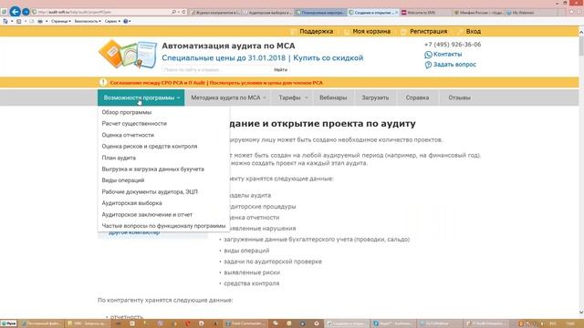This screenshot has height=328, width=584.
Task: Switch to the 'Аудиторская выборка' browser tab
Action: 268,13
